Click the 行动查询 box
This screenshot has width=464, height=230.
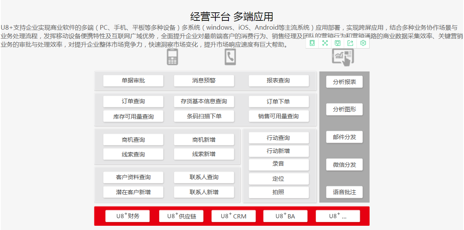[x=278, y=138]
